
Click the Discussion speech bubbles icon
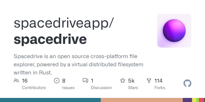tap(85, 81)
